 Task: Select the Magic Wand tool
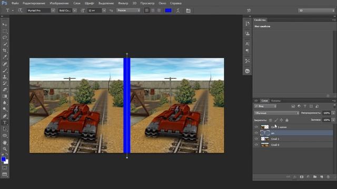[x=5, y=44]
